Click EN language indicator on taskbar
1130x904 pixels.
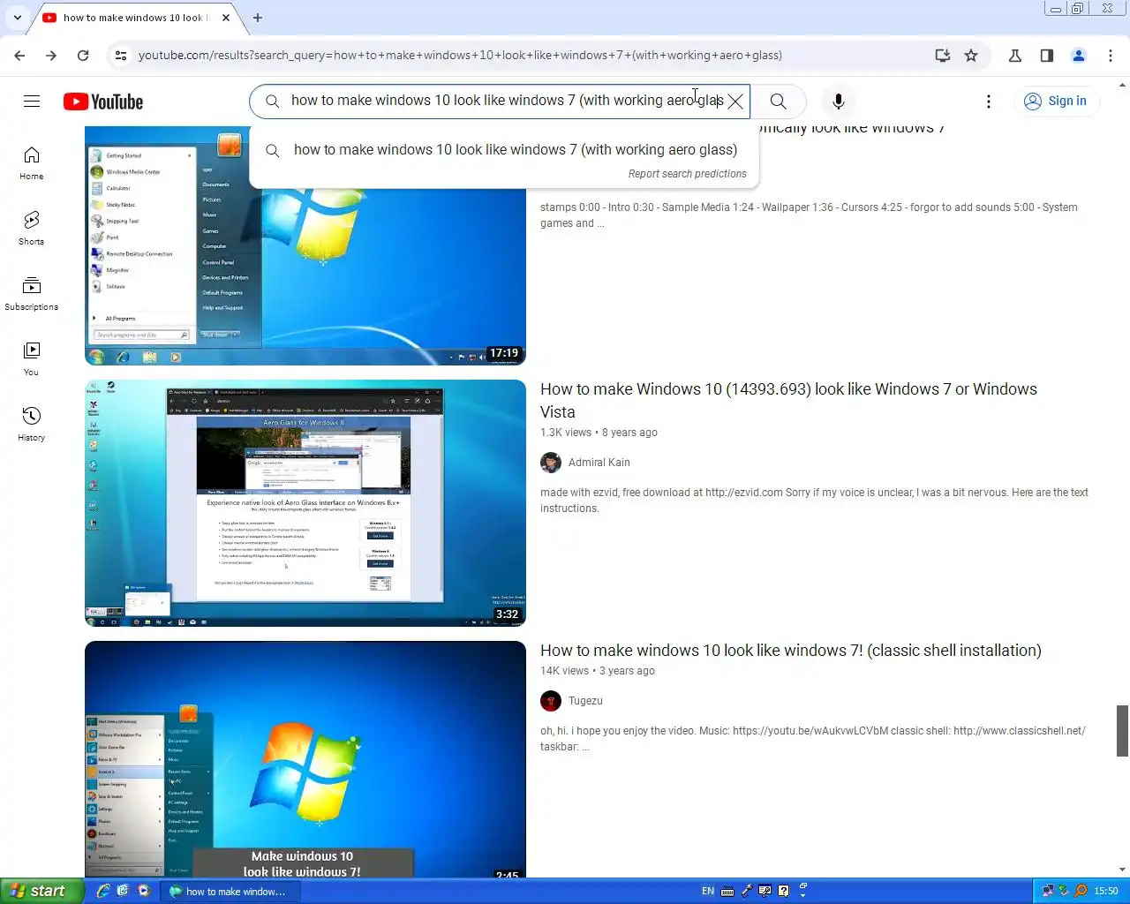(708, 891)
